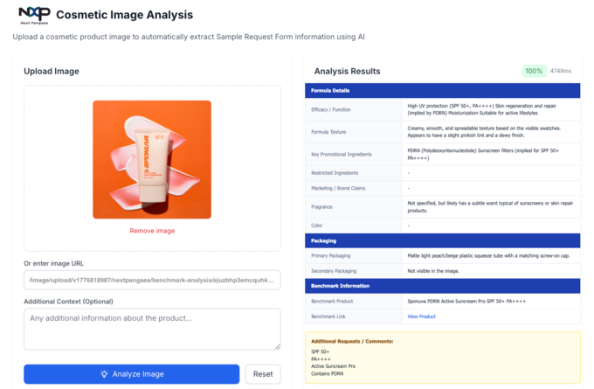This screenshot has height=389, width=594.
Task: Select the Benchmark Information section header
Action: point(442,286)
